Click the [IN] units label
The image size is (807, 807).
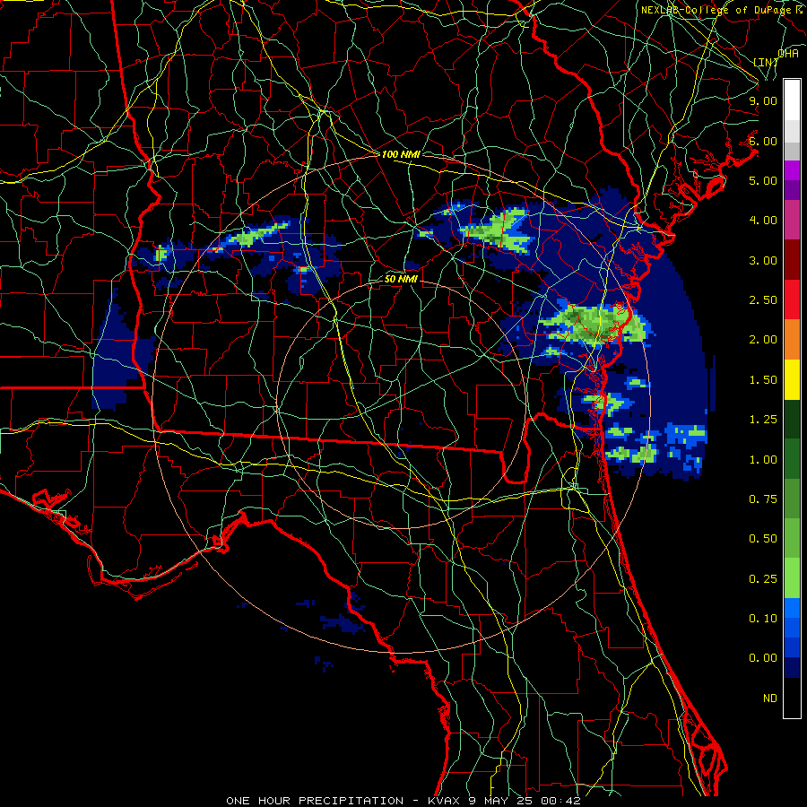(766, 63)
